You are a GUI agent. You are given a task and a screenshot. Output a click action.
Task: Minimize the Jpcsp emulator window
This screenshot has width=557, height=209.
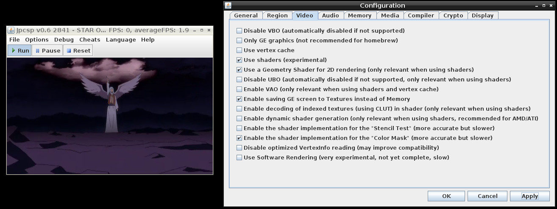195,31
